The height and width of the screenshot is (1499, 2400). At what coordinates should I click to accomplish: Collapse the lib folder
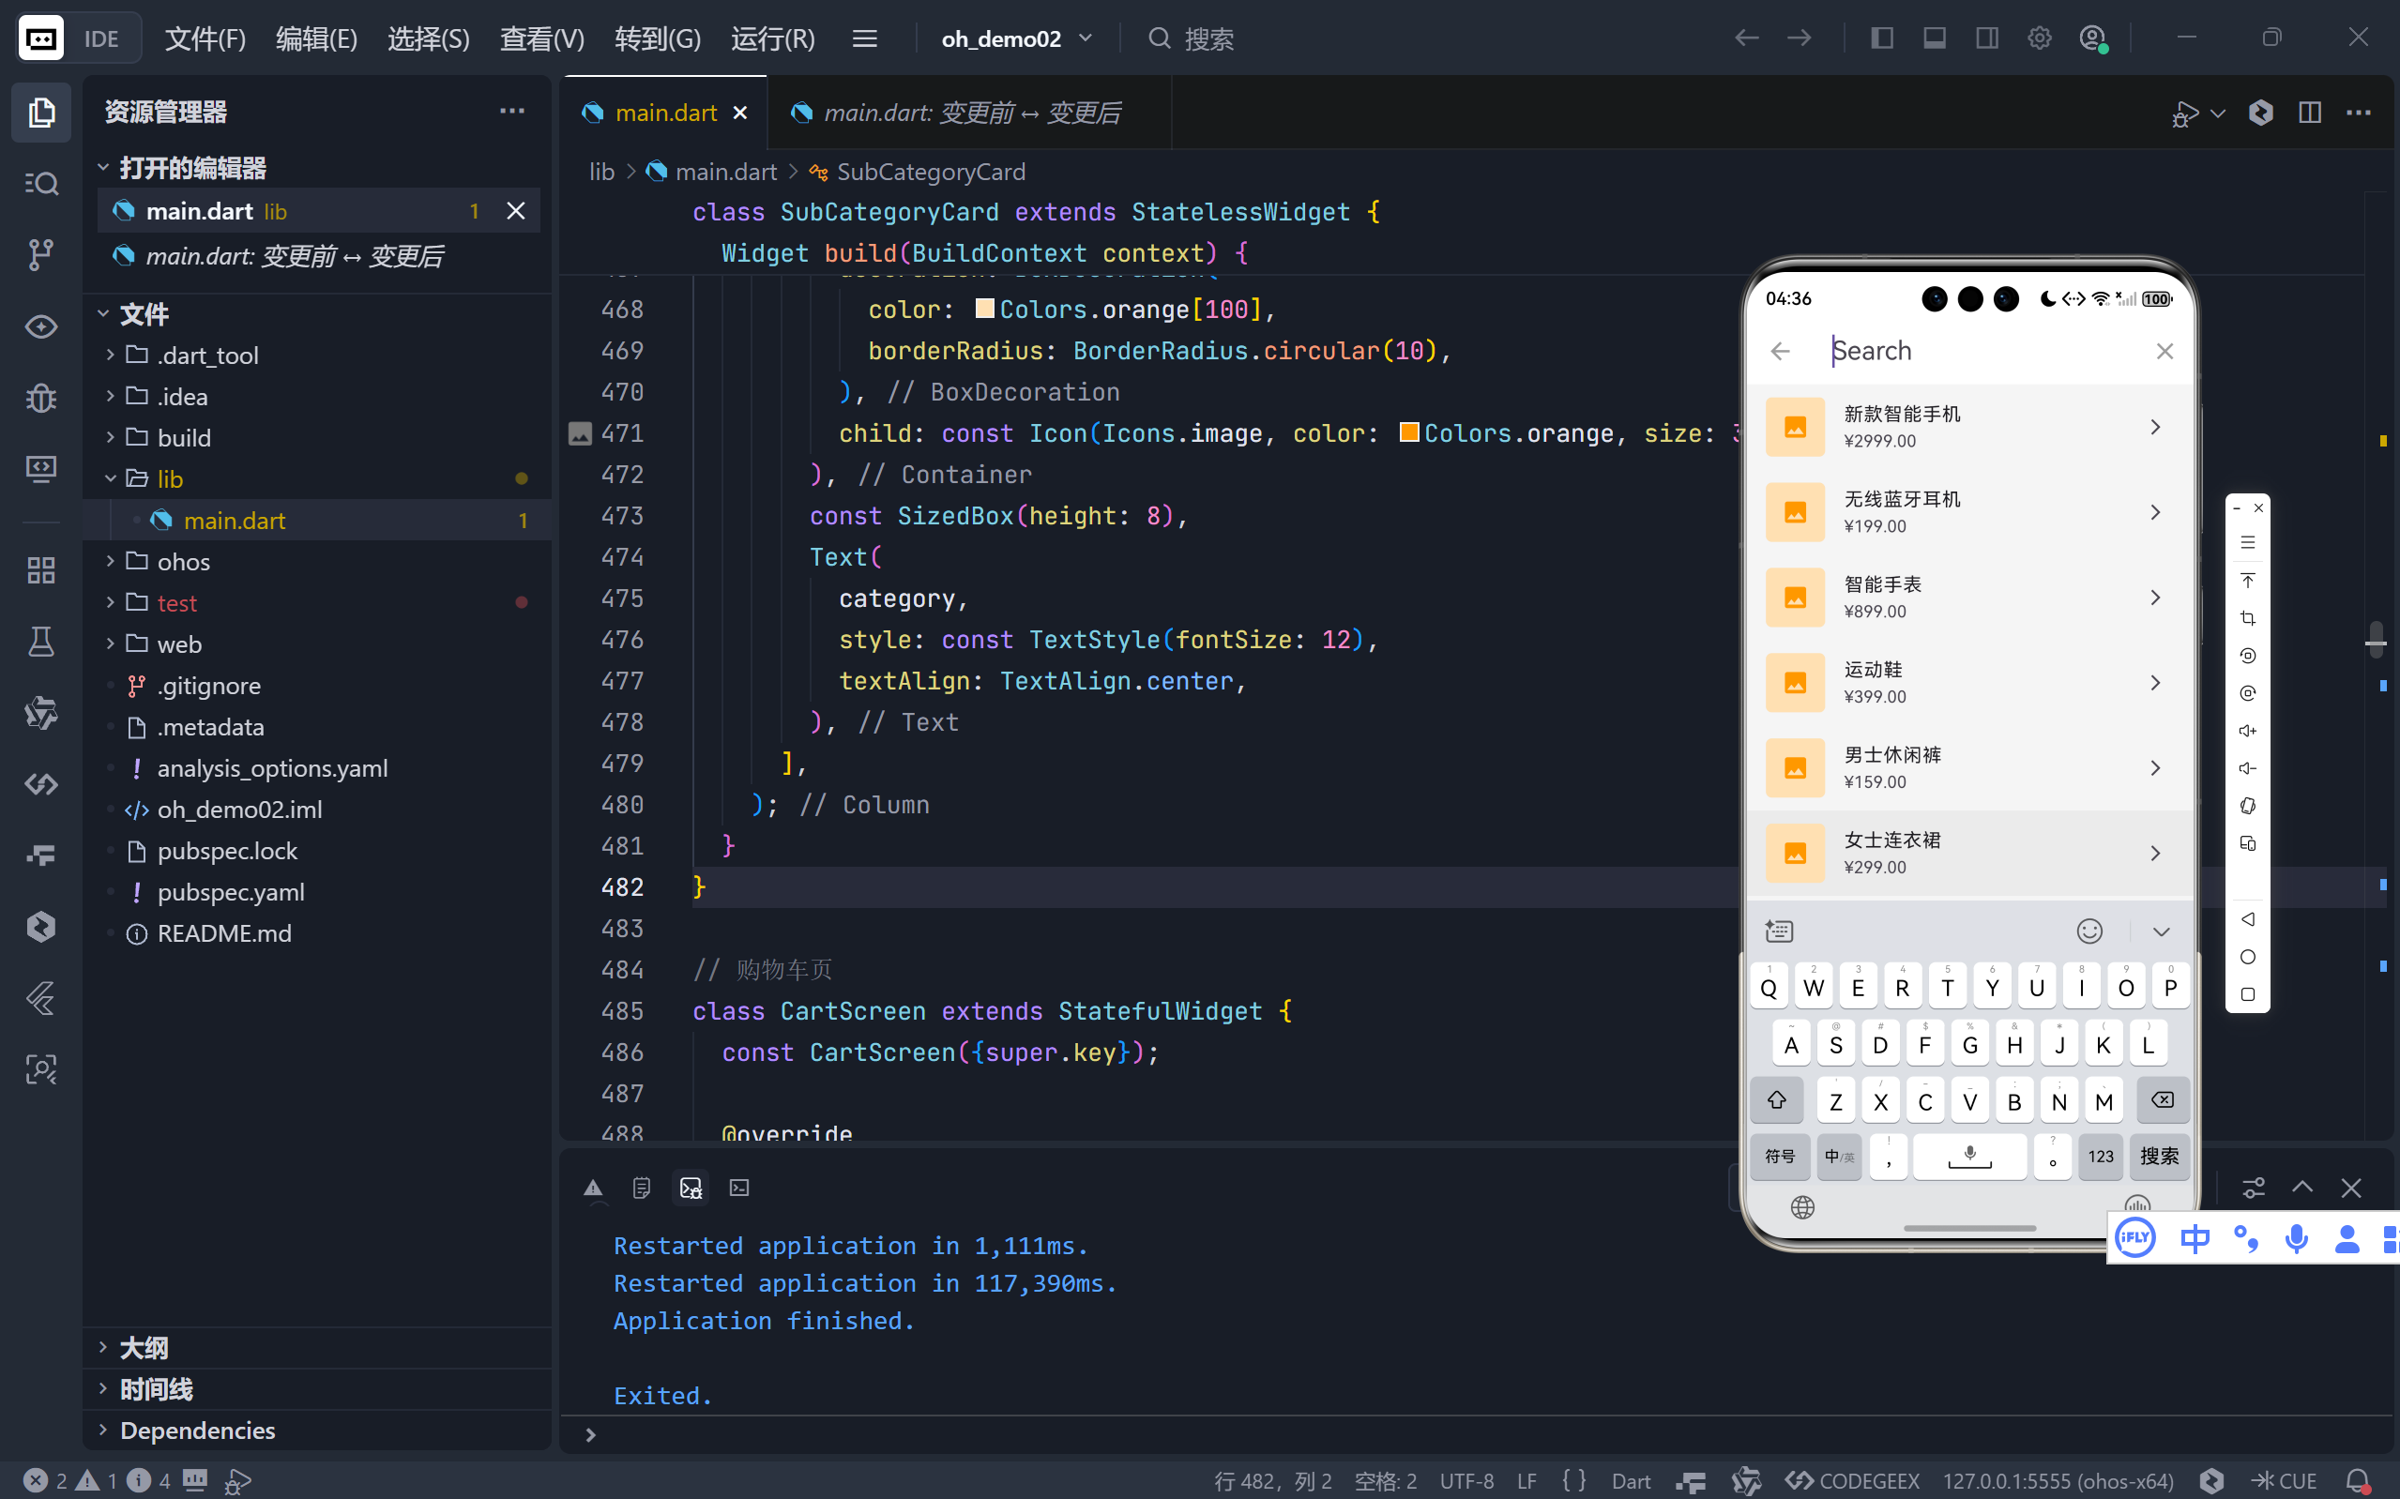(x=170, y=478)
